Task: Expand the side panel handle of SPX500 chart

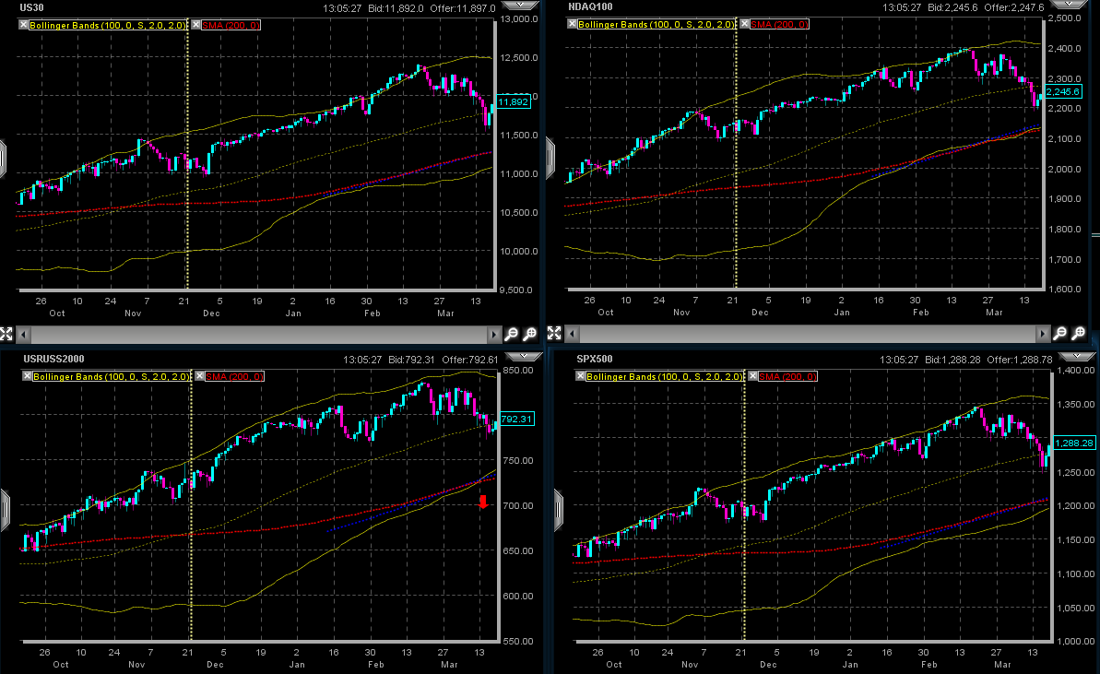Action: (x=559, y=510)
